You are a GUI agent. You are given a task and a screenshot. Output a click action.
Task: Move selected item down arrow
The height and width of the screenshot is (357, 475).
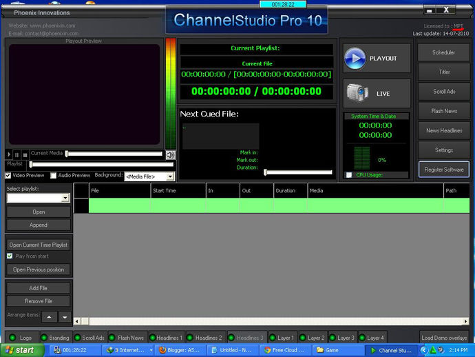pos(65,317)
